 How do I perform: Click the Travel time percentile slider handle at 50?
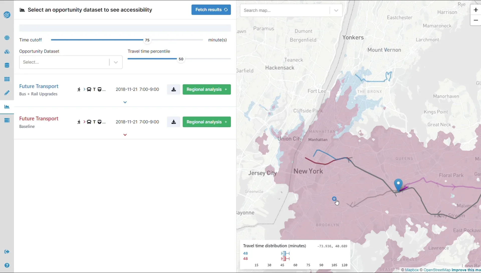pyautogui.click(x=181, y=59)
